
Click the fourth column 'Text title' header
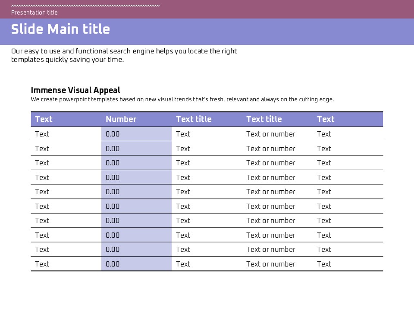point(264,119)
